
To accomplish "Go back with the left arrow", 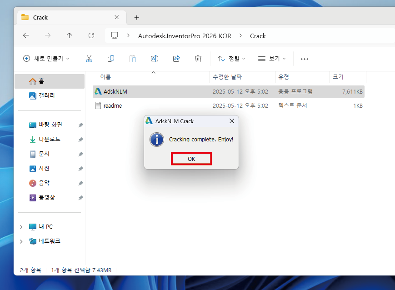I will (x=26, y=35).
